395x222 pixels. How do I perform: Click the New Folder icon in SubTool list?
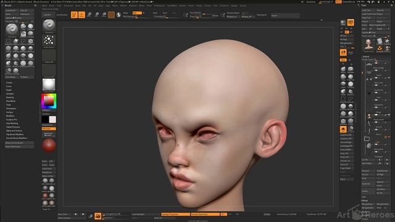[367, 139]
